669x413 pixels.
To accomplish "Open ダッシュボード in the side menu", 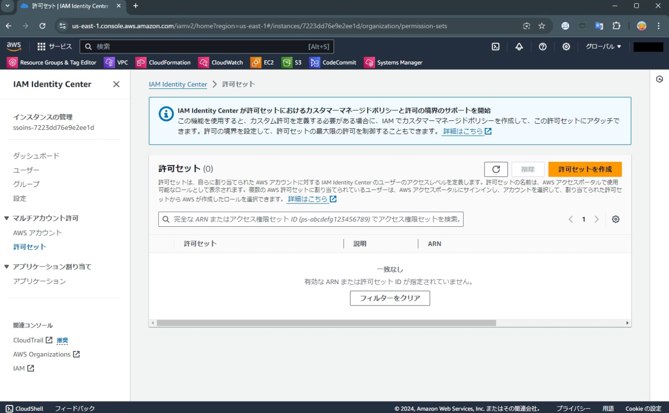I will pyautogui.click(x=36, y=156).
